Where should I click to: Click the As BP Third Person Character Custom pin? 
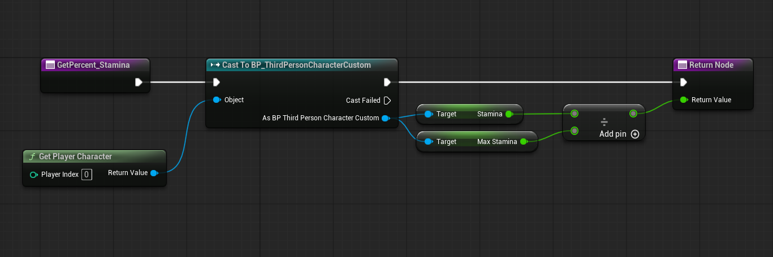[386, 118]
